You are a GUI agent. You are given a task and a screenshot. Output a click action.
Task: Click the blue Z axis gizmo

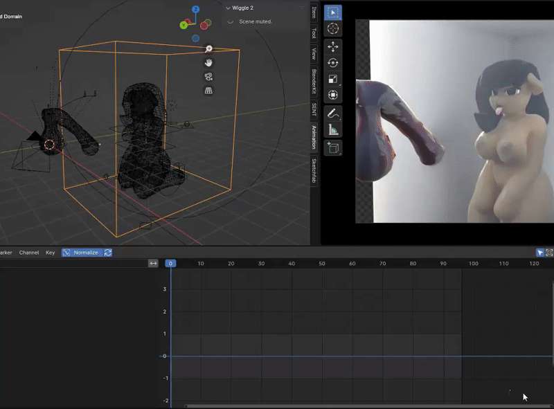[x=195, y=10]
